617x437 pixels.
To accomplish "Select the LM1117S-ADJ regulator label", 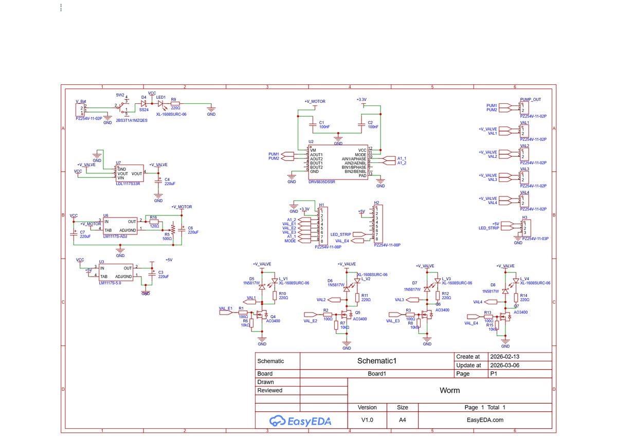I will pyautogui.click(x=114, y=236).
